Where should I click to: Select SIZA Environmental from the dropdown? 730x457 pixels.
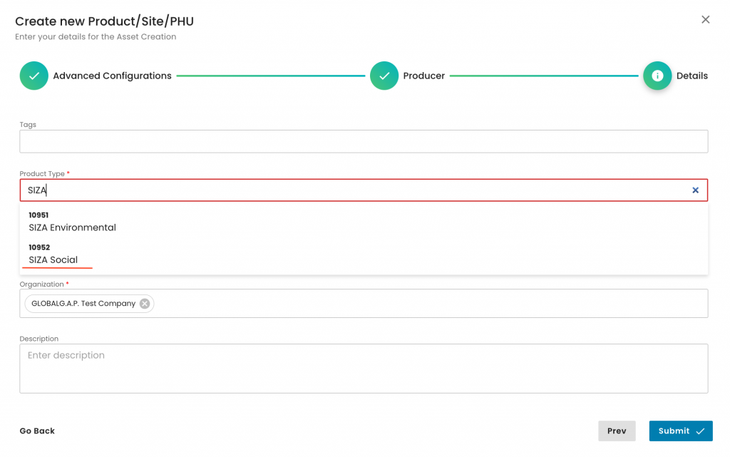pos(72,227)
